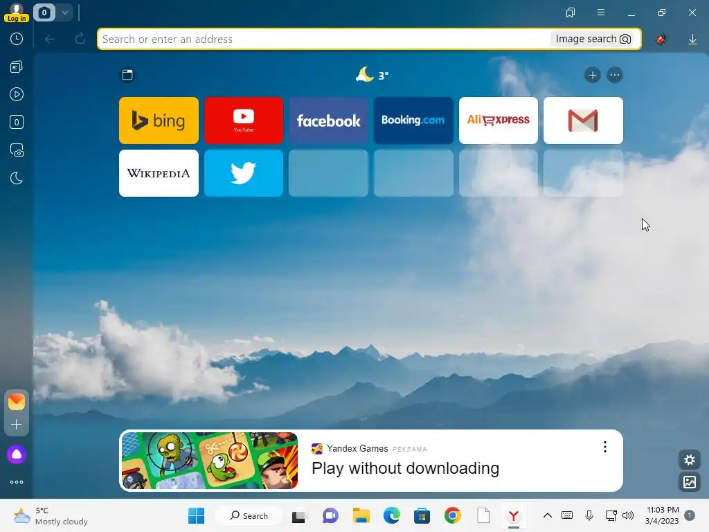The height and width of the screenshot is (532, 709).
Task: Open Chat app on taskbar
Action: click(330, 515)
